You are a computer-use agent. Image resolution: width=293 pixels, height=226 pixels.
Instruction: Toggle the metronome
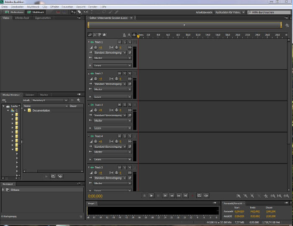tap(124, 35)
